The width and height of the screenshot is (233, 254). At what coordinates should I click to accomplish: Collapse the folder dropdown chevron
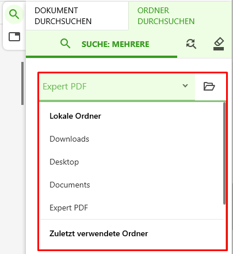coord(185,86)
